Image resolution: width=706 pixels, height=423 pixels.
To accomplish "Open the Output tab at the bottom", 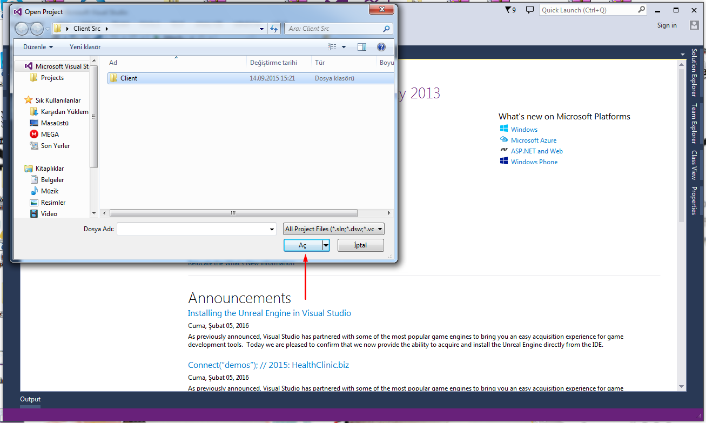I will point(30,399).
